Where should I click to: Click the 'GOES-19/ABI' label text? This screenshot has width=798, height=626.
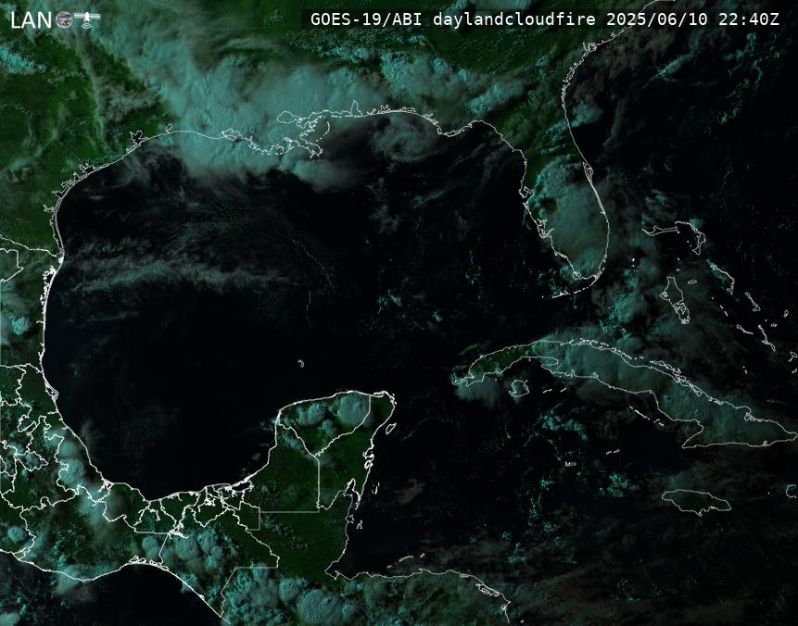[366, 19]
